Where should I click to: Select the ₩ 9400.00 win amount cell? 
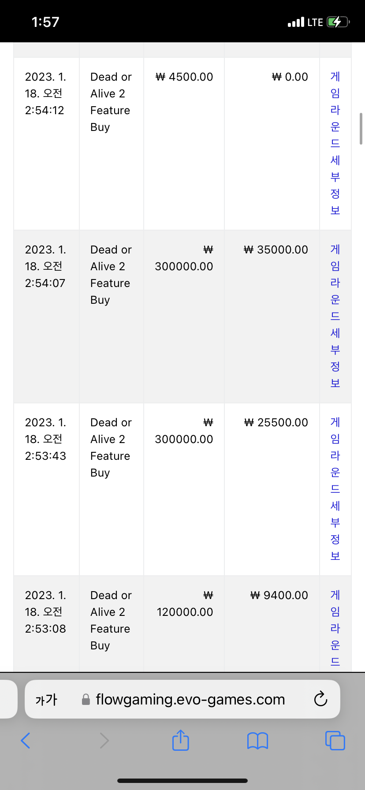pyautogui.click(x=279, y=595)
